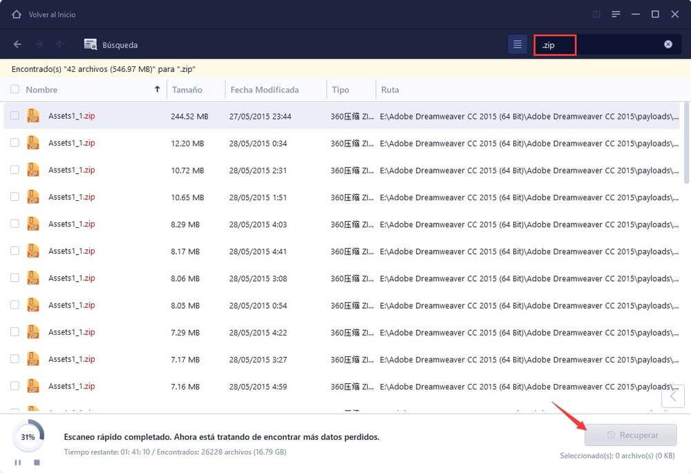
Task: Click the date 28/05/2015 4:59
Action: 258,387
